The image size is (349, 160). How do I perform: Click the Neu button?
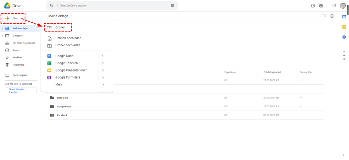click(x=13, y=18)
